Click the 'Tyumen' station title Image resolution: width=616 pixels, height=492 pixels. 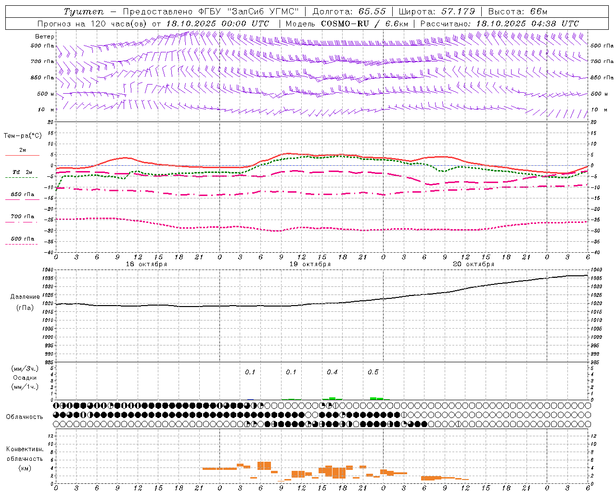coord(84,12)
